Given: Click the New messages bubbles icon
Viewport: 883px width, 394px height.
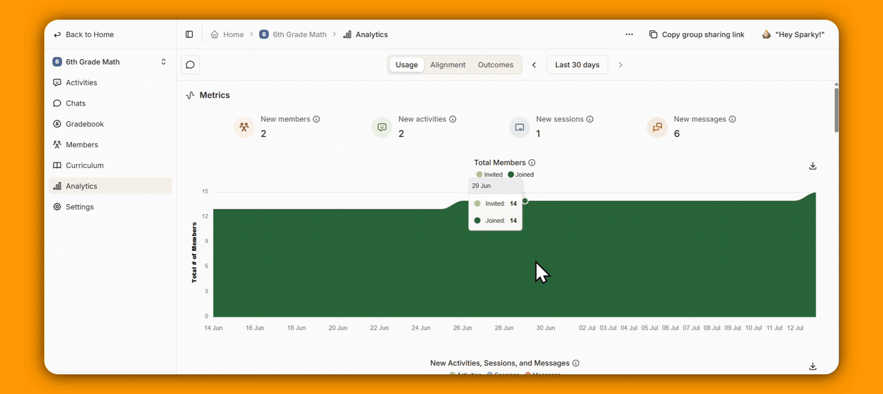Looking at the screenshot, I should click(658, 128).
